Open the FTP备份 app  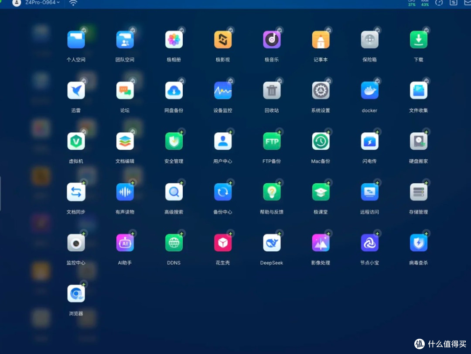click(272, 141)
